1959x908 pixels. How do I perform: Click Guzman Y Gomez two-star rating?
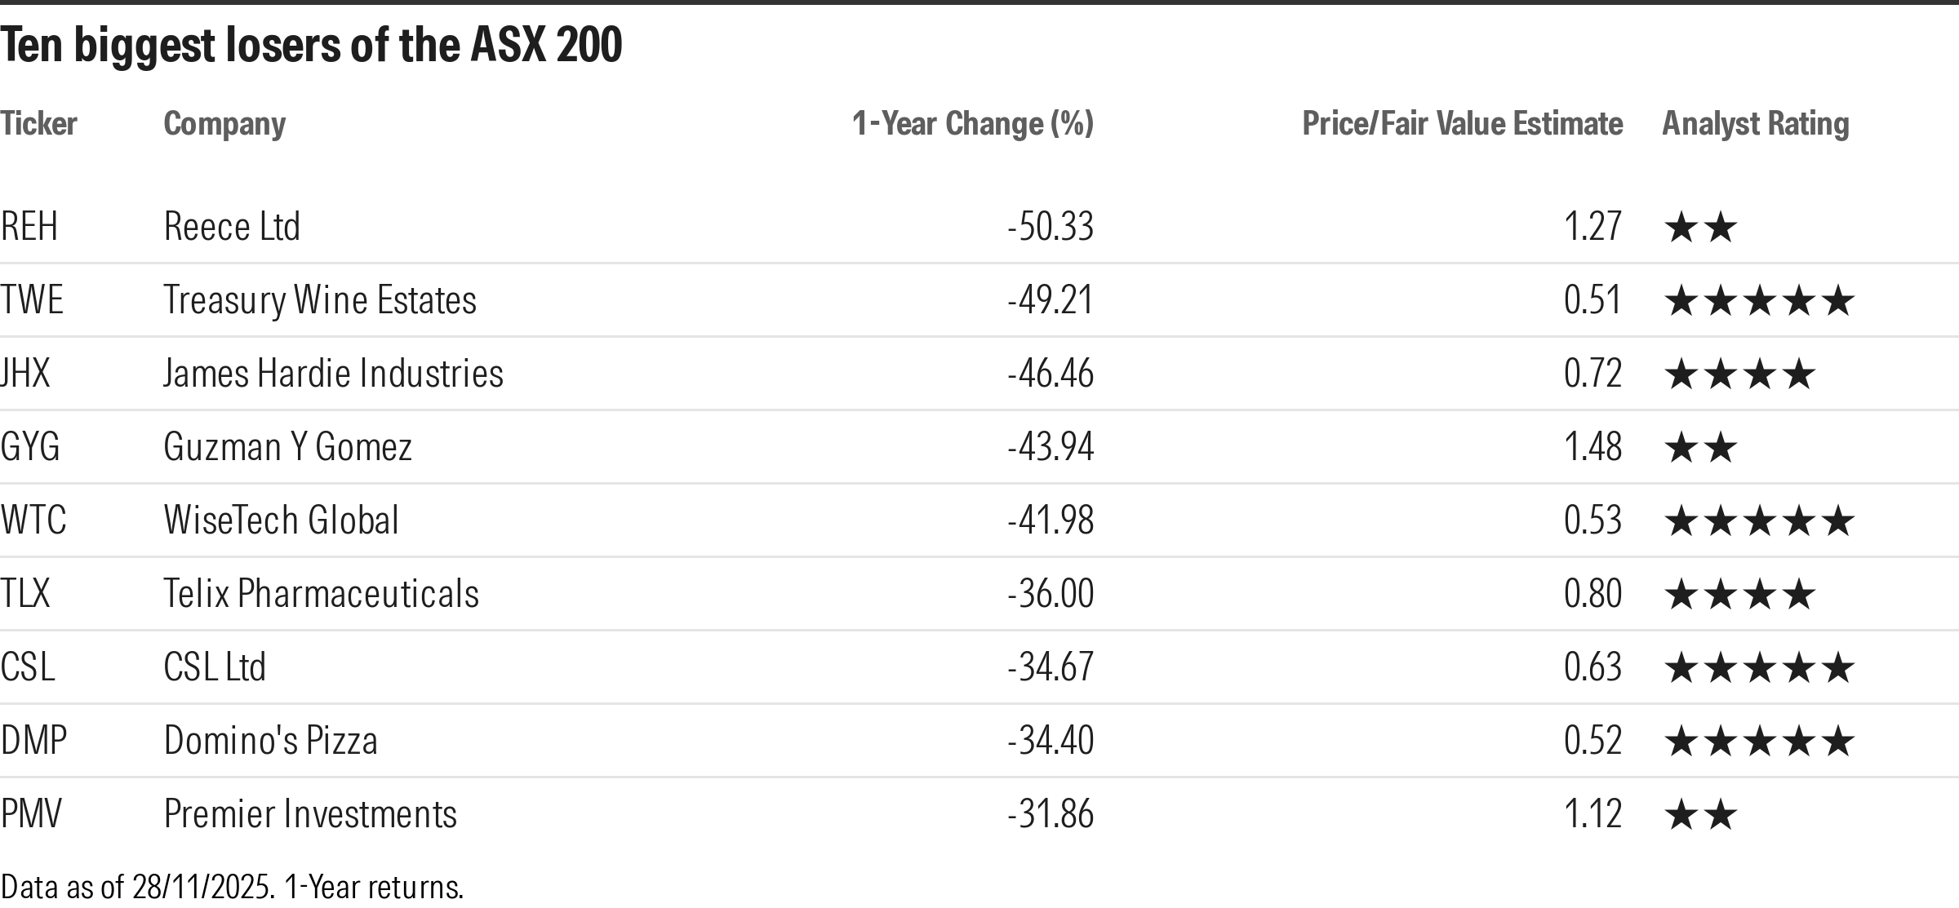[x=1700, y=448]
